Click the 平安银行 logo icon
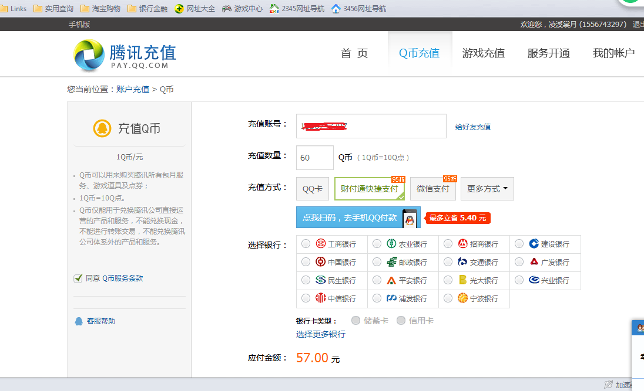This screenshot has width=644, height=391. coord(392,280)
